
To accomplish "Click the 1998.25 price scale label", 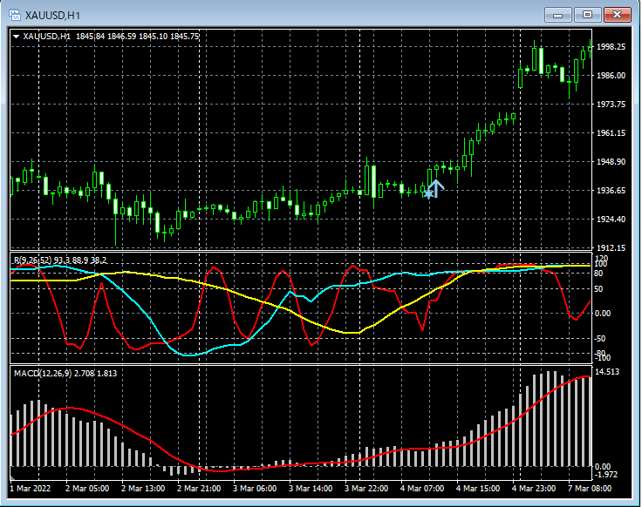I will click(611, 47).
